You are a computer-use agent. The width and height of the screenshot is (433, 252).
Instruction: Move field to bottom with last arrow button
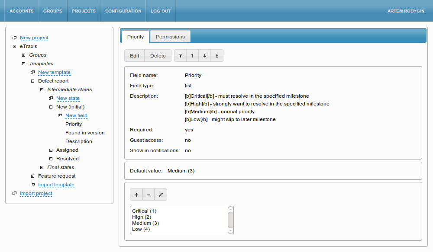tap(217, 56)
